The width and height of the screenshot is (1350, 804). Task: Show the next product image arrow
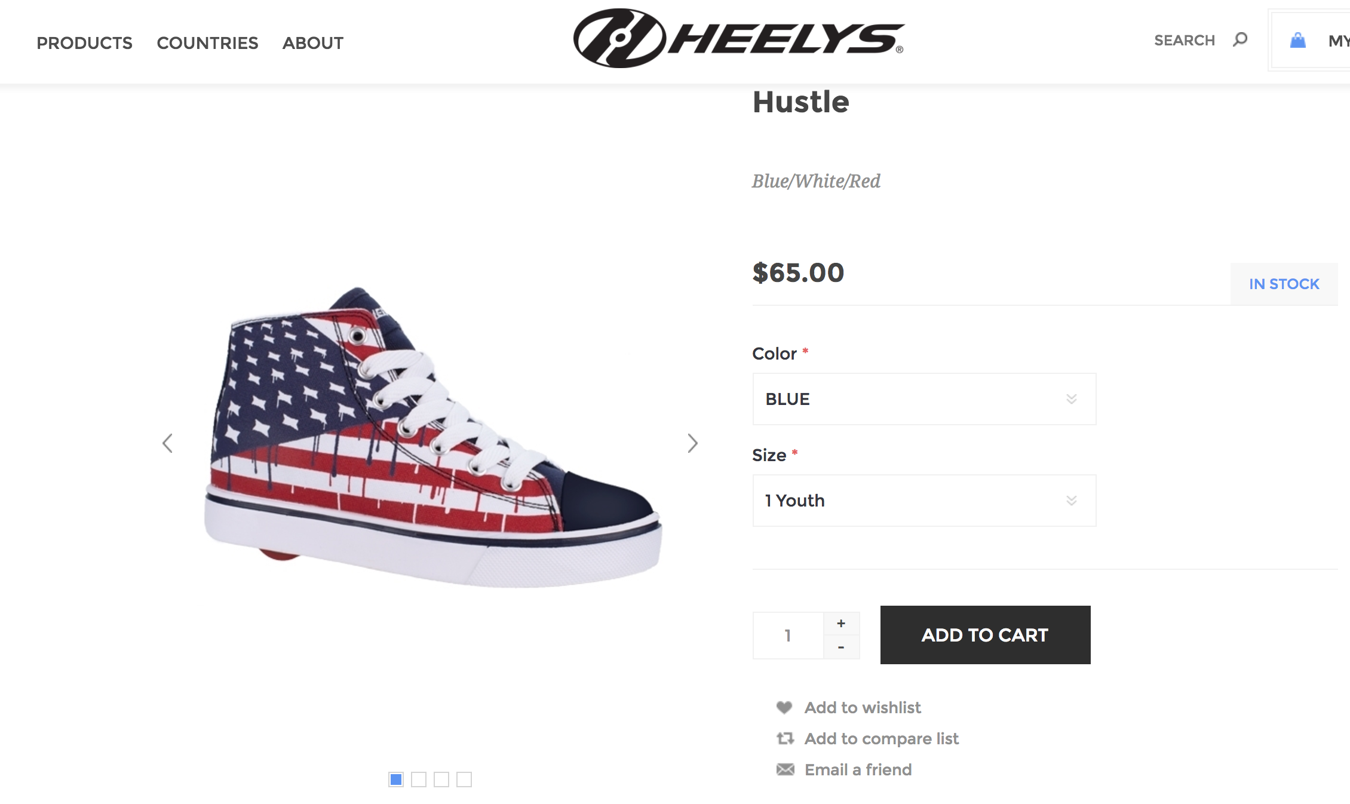(x=692, y=443)
